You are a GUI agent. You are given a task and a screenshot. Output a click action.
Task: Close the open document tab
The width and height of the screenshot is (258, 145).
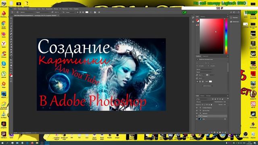[58, 15]
